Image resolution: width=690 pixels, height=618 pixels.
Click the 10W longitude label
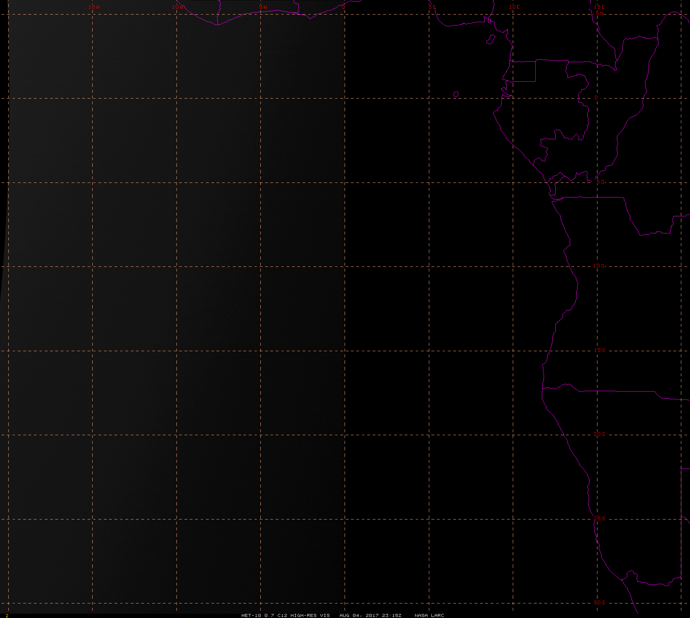(178, 7)
